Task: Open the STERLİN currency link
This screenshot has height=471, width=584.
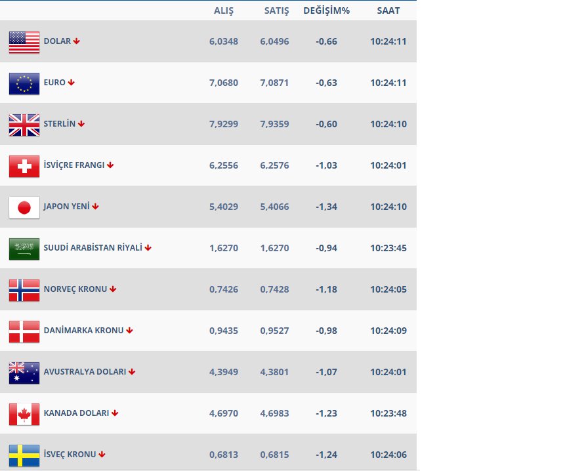Action: [60, 124]
